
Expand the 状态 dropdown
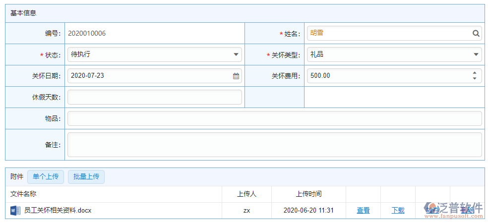(236, 55)
